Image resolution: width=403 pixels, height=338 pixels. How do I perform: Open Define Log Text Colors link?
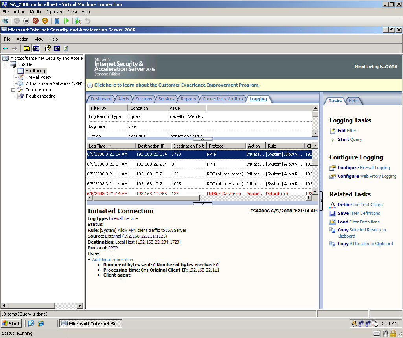click(360, 205)
